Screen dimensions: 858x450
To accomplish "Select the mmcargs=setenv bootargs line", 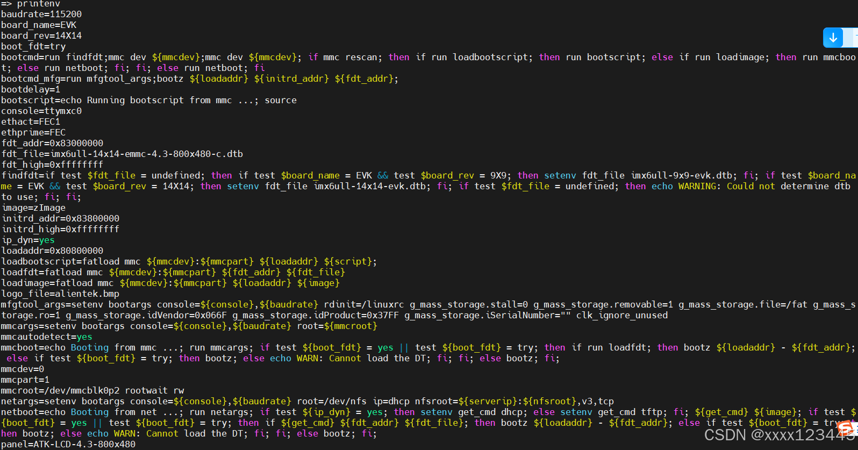I will pyautogui.click(x=189, y=326).
